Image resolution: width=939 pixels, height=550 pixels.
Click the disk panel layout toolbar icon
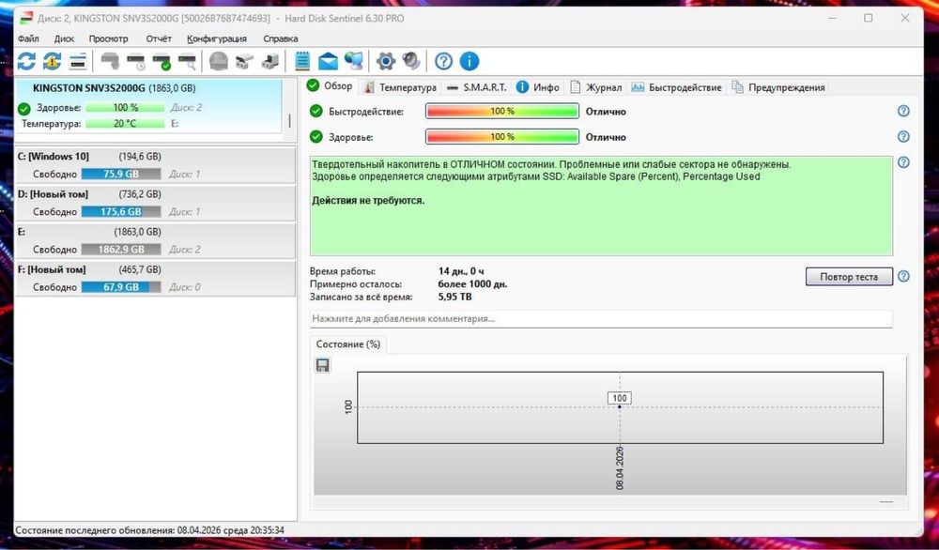tap(78, 61)
